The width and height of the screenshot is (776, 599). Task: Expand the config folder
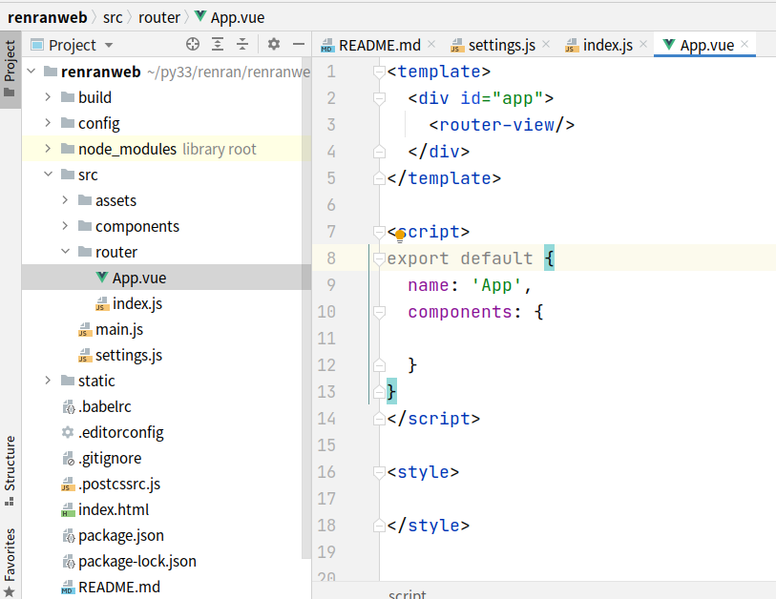48,123
